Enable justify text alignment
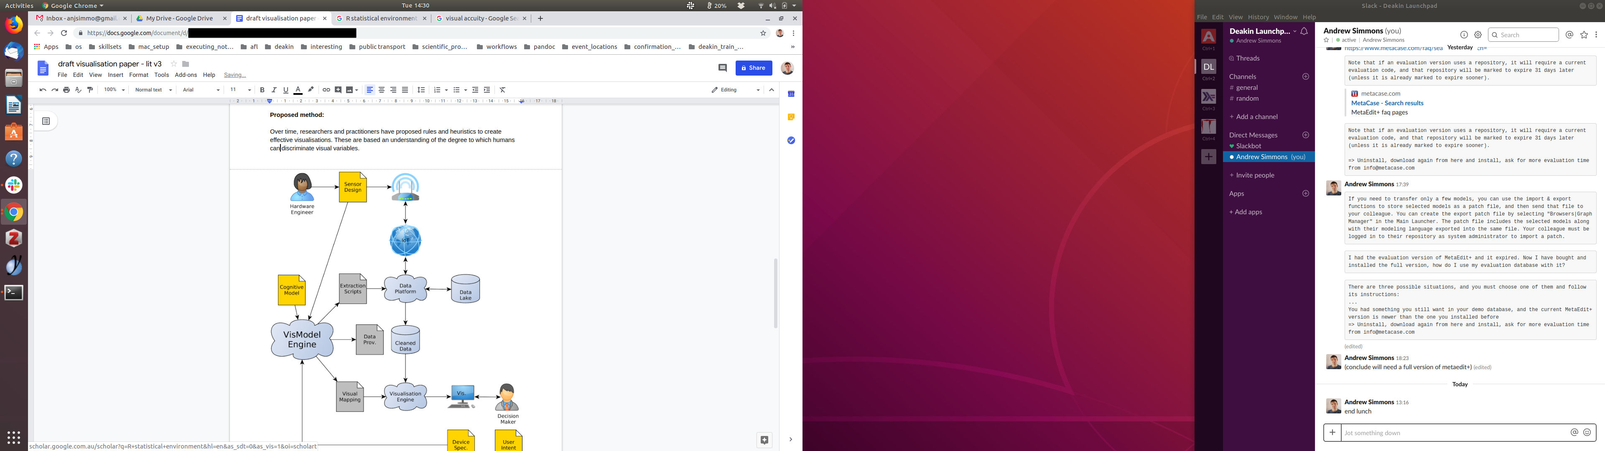The image size is (1605, 451). [x=405, y=90]
